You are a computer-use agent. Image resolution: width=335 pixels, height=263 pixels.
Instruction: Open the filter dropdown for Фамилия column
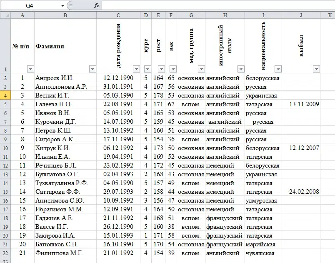coord(92,69)
